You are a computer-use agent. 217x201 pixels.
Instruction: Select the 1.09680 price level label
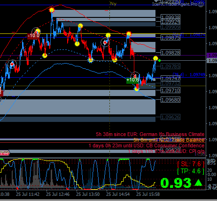pos(170,100)
